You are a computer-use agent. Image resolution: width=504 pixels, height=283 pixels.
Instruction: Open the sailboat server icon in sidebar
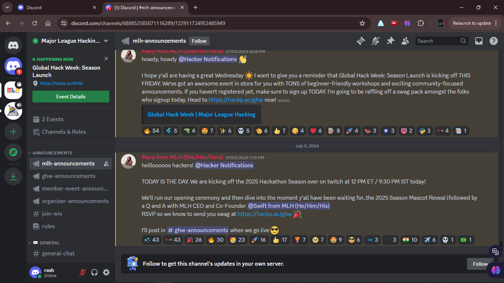(x=13, y=111)
